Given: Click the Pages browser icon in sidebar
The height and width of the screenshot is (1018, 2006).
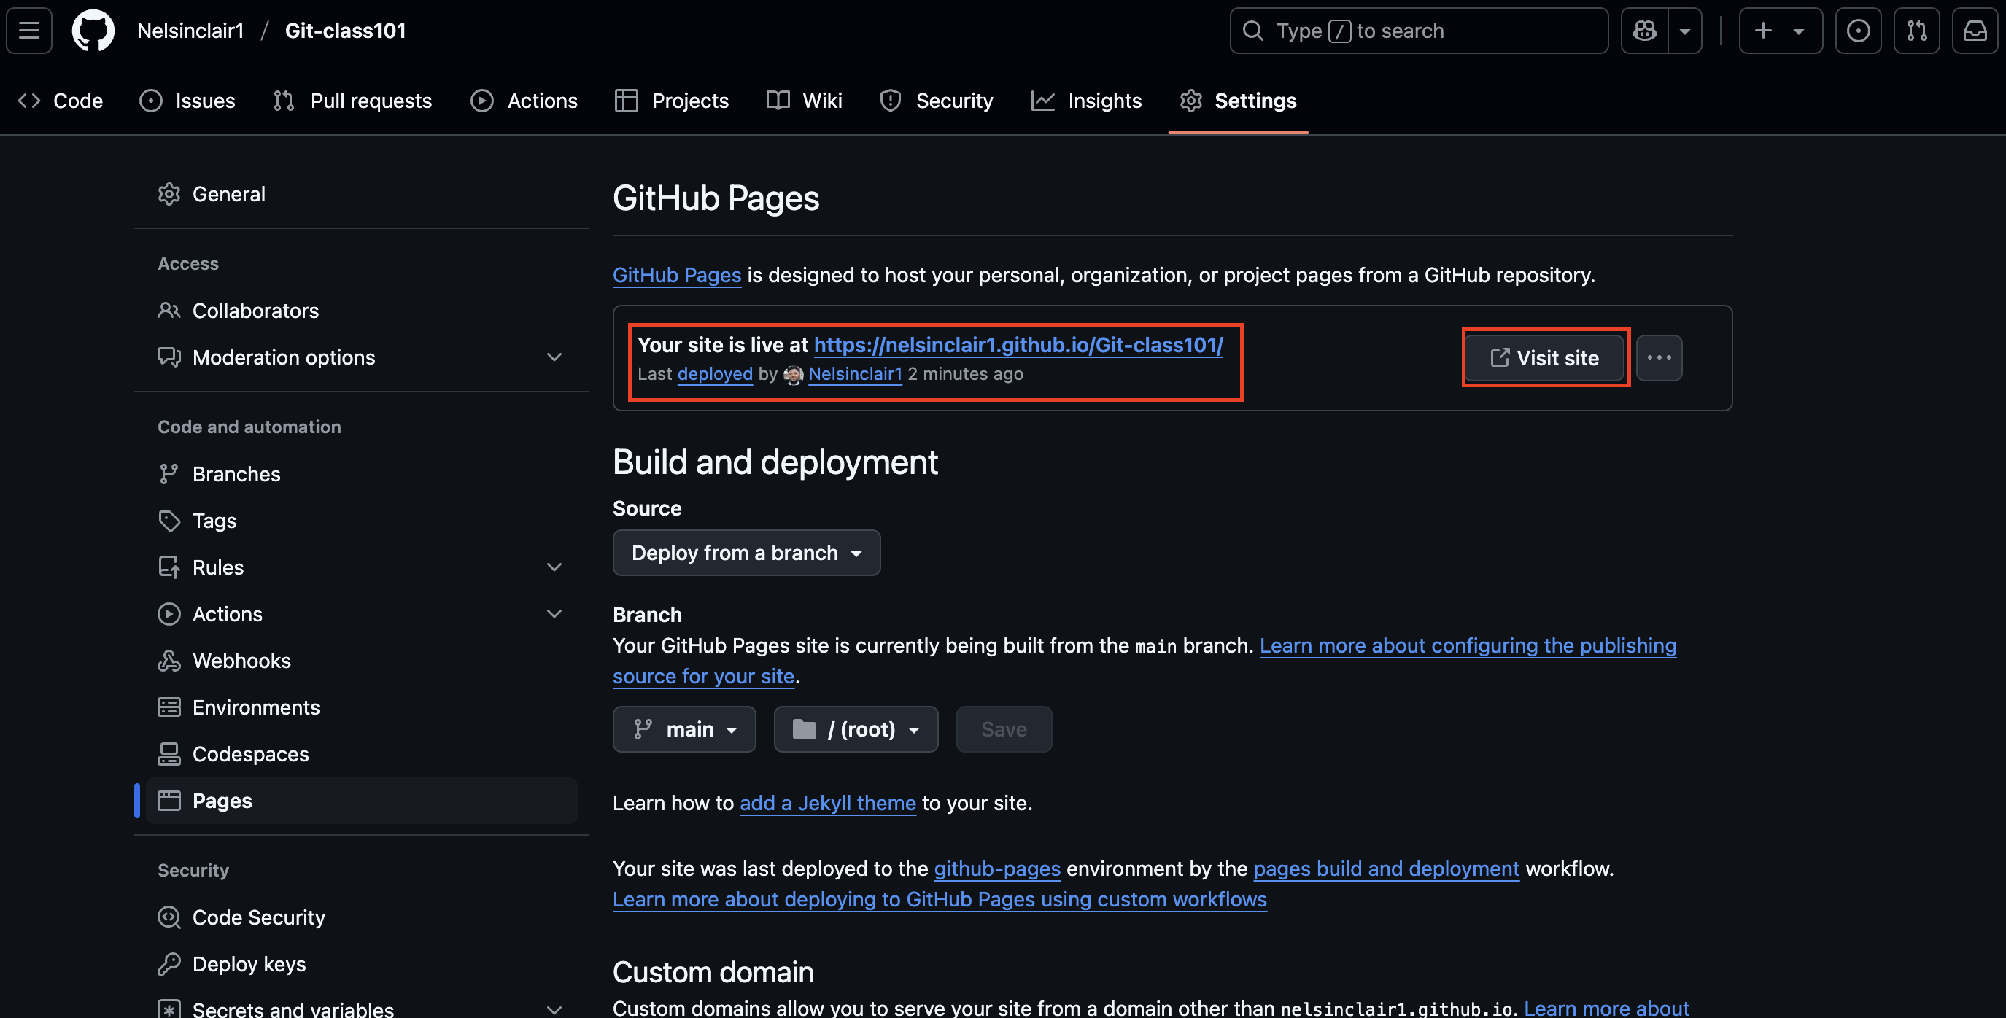Looking at the screenshot, I should coord(169,801).
